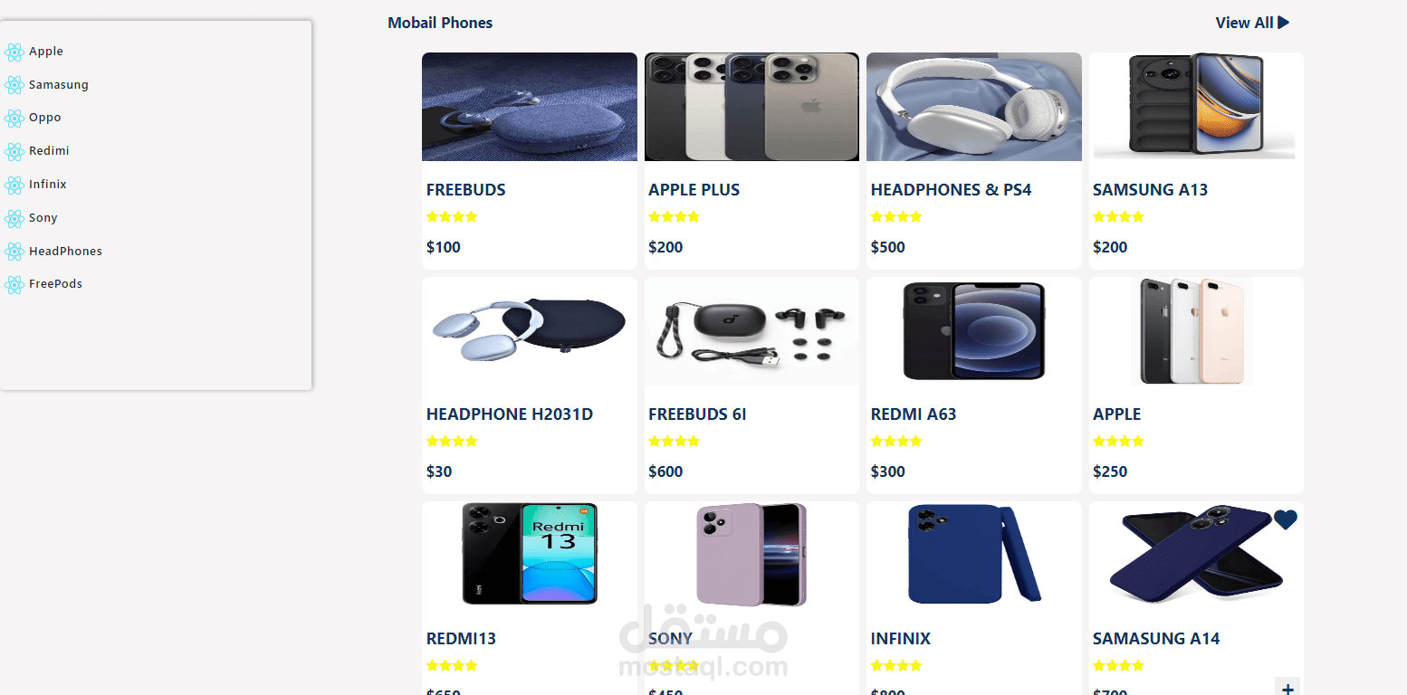Click the React icon beside Oppo
1407x695 pixels.
(x=14, y=119)
